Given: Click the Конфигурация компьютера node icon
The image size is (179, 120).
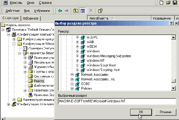Looking at the screenshot, I should click(14, 34).
